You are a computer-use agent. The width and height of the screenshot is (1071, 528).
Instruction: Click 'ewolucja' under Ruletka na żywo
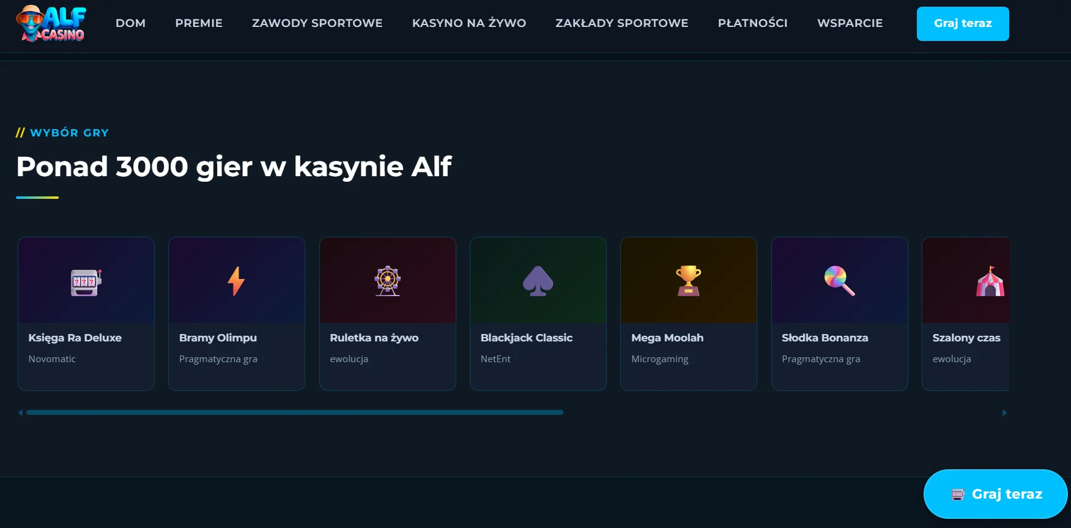(x=349, y=359)
